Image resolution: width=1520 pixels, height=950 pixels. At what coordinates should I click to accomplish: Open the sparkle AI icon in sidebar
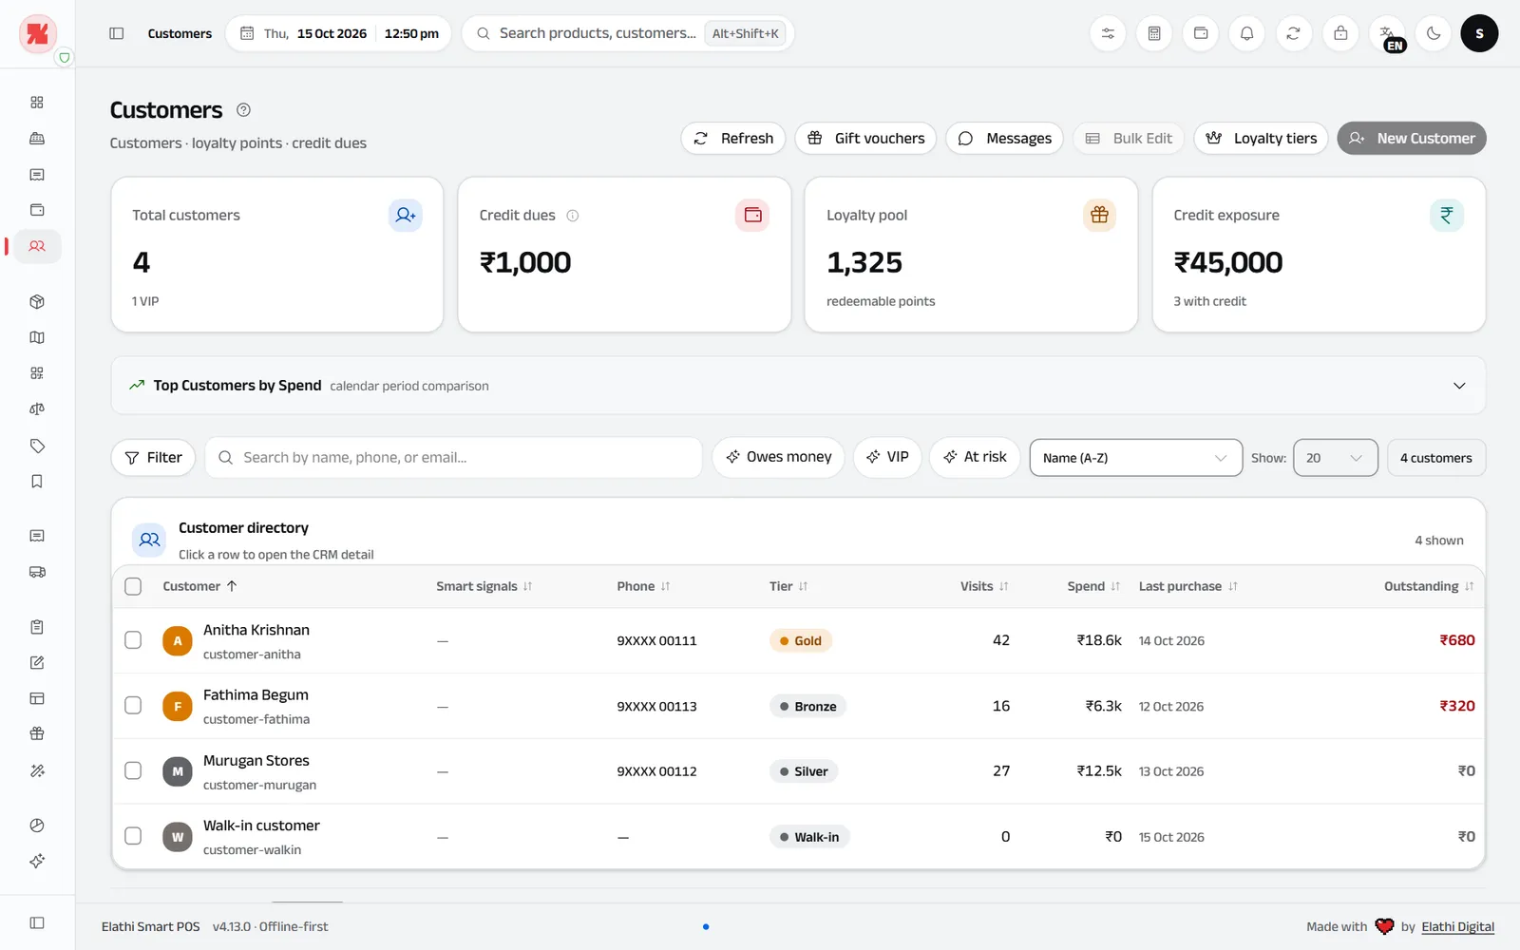coord(37,861)
